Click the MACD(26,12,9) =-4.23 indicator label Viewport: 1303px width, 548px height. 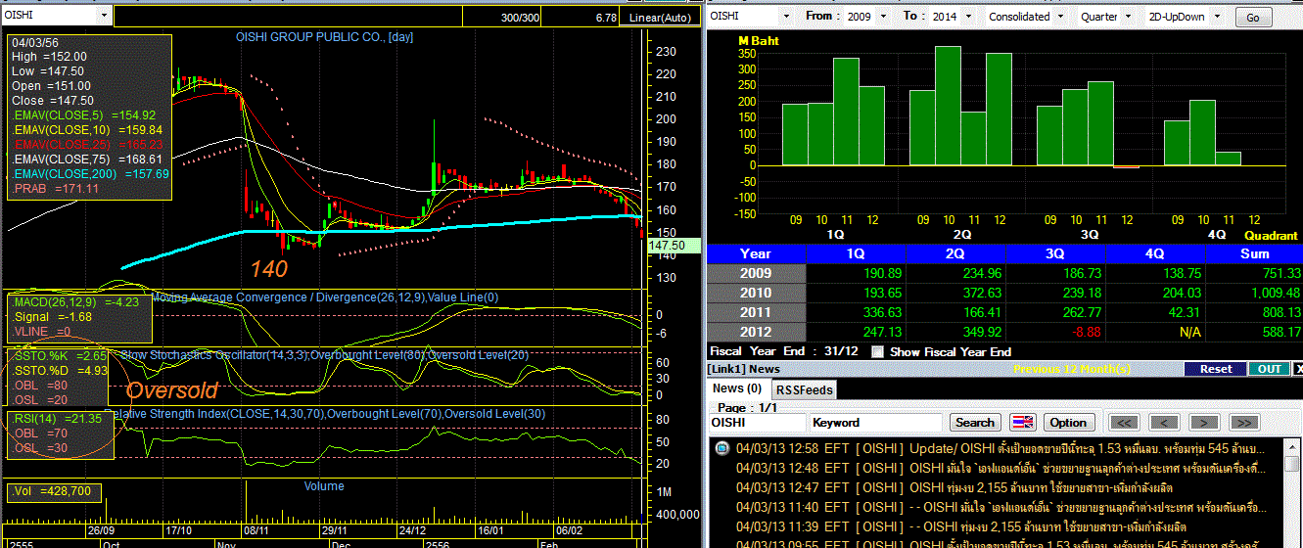coord(75,302)
